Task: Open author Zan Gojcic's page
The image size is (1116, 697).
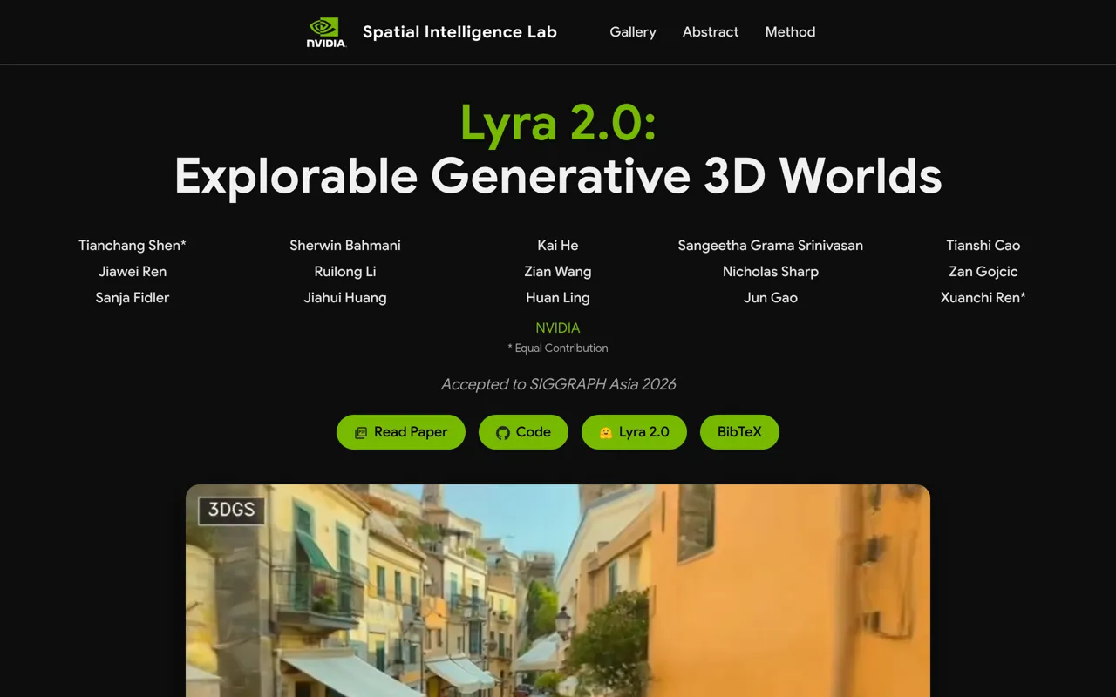Action: tap(983, 272)
